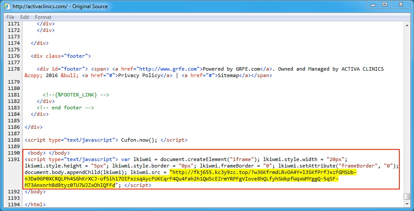
Task: Maximize the Original Source window
Action: click(x=385, y=4)
